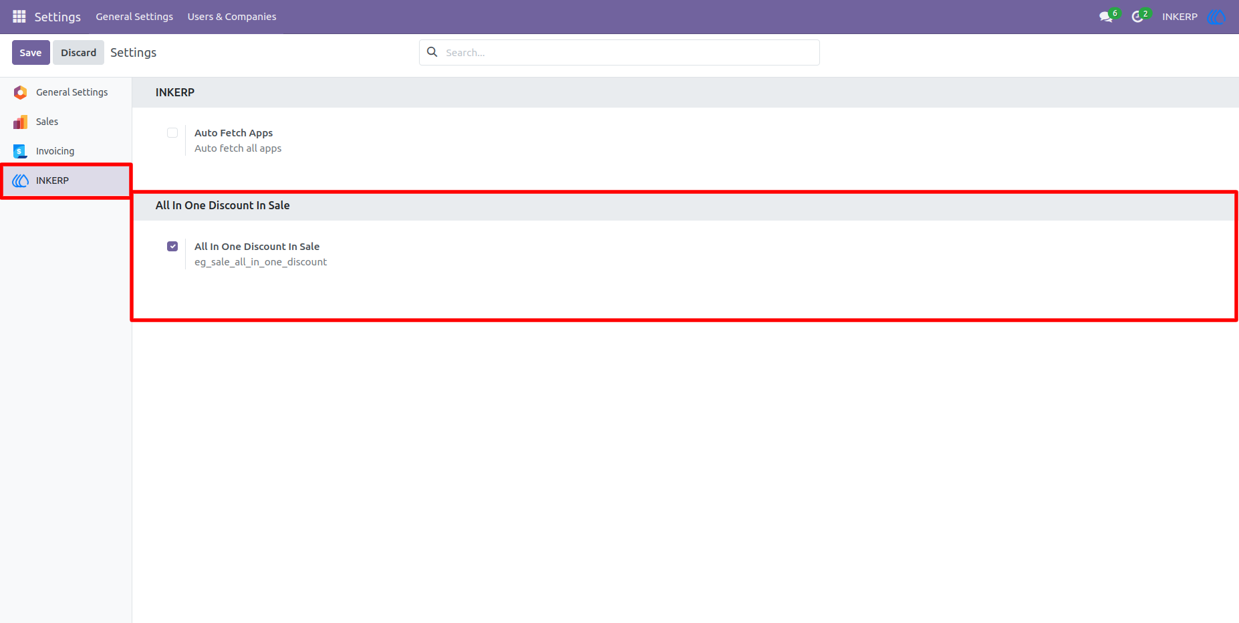Click the Auto Fetch Apps label
The height and width of the screenshot is (623, 1239).
point(233,132)
